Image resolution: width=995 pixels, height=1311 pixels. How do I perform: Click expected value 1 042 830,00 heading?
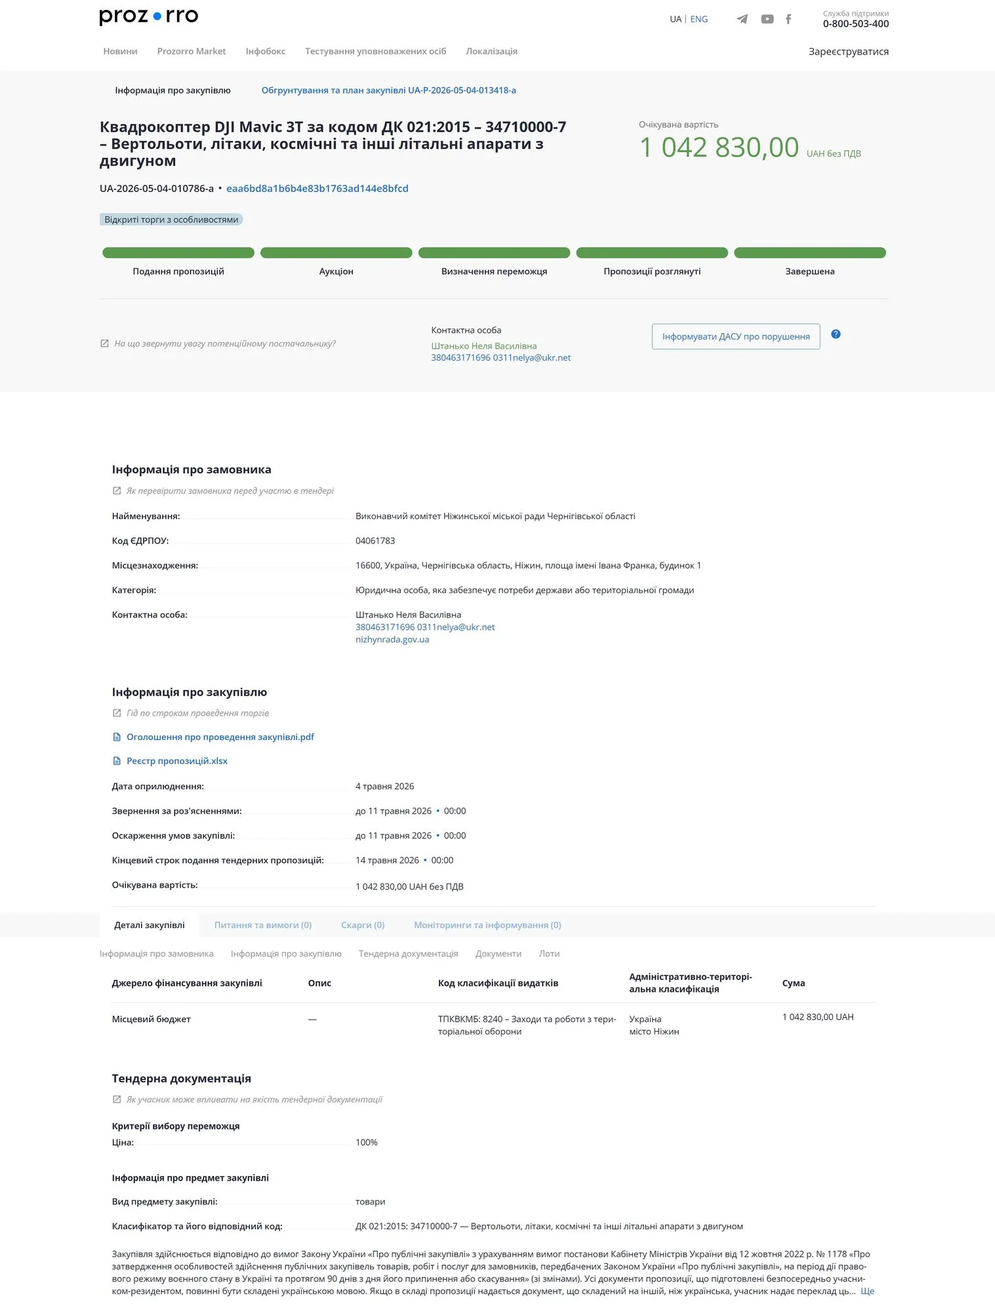pyautogui.click(x=719, y=147)
